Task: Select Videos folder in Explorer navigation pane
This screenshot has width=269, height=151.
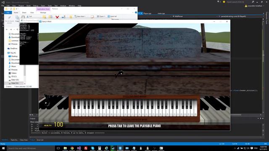Action: click(13, 73)
